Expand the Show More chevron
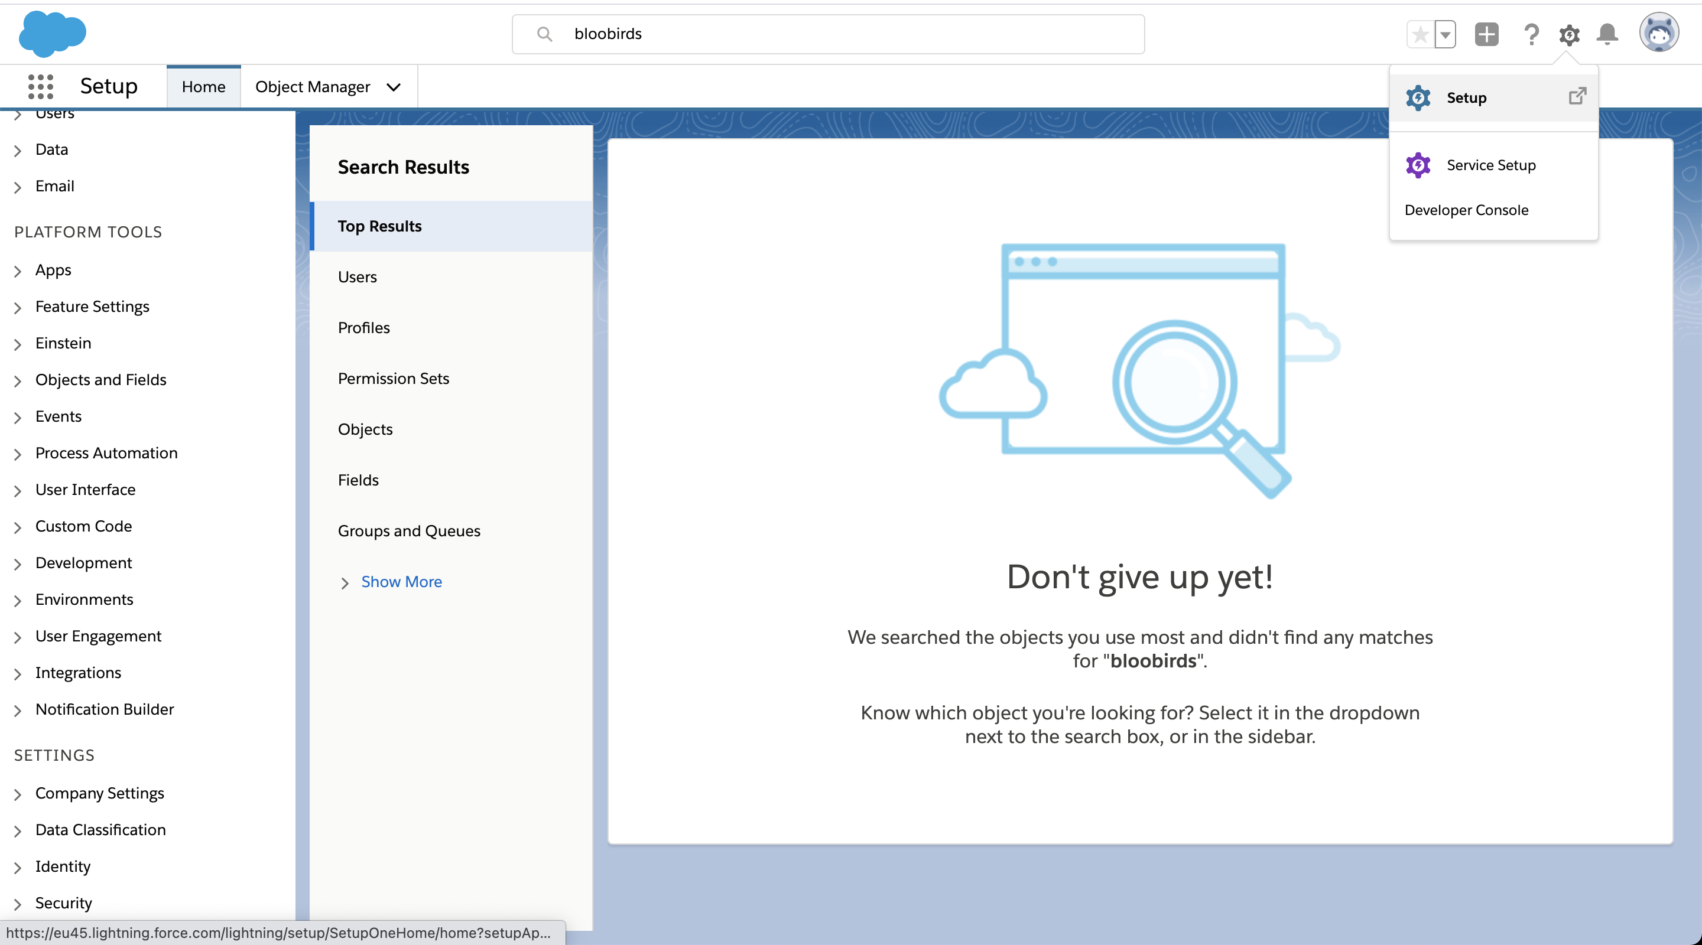Viewport: 1702px width, 945px height. pyautogui.click(x=344, y=582)
